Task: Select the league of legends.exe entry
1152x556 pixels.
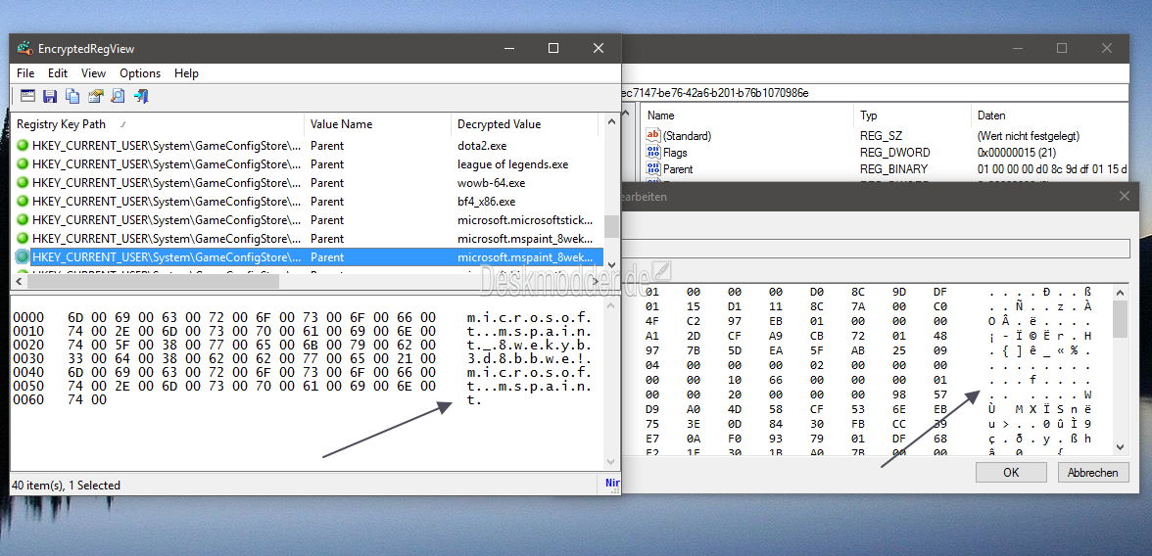Action: 513,164
